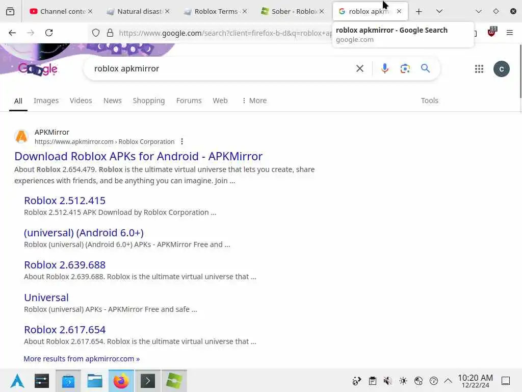522x392 pixels.
Task: Open the terminal taskbar icon
Action: click(x=148, y=381)
